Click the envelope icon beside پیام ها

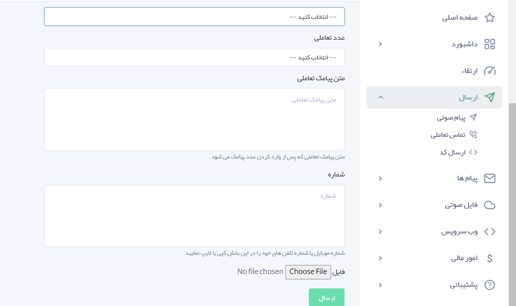(490, 178)
